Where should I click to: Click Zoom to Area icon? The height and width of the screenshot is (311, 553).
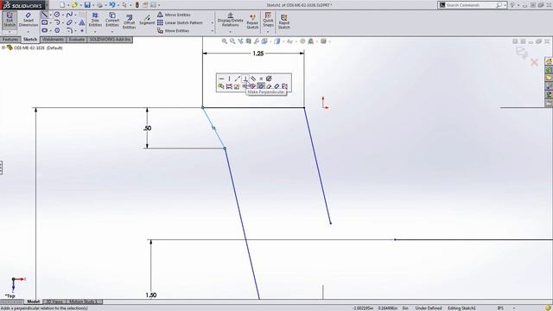[x=232, y=41]
